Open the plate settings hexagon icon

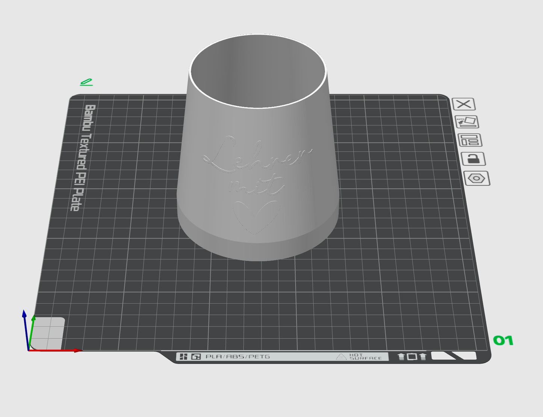(x=476, y=178)
